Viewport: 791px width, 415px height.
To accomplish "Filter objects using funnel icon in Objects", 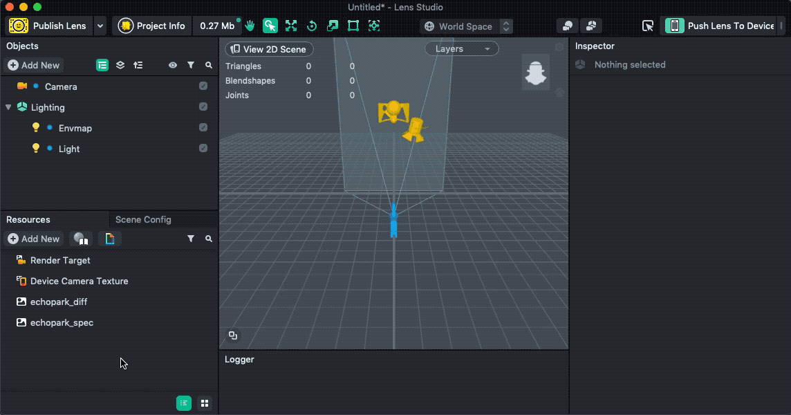I will [191, 65].
